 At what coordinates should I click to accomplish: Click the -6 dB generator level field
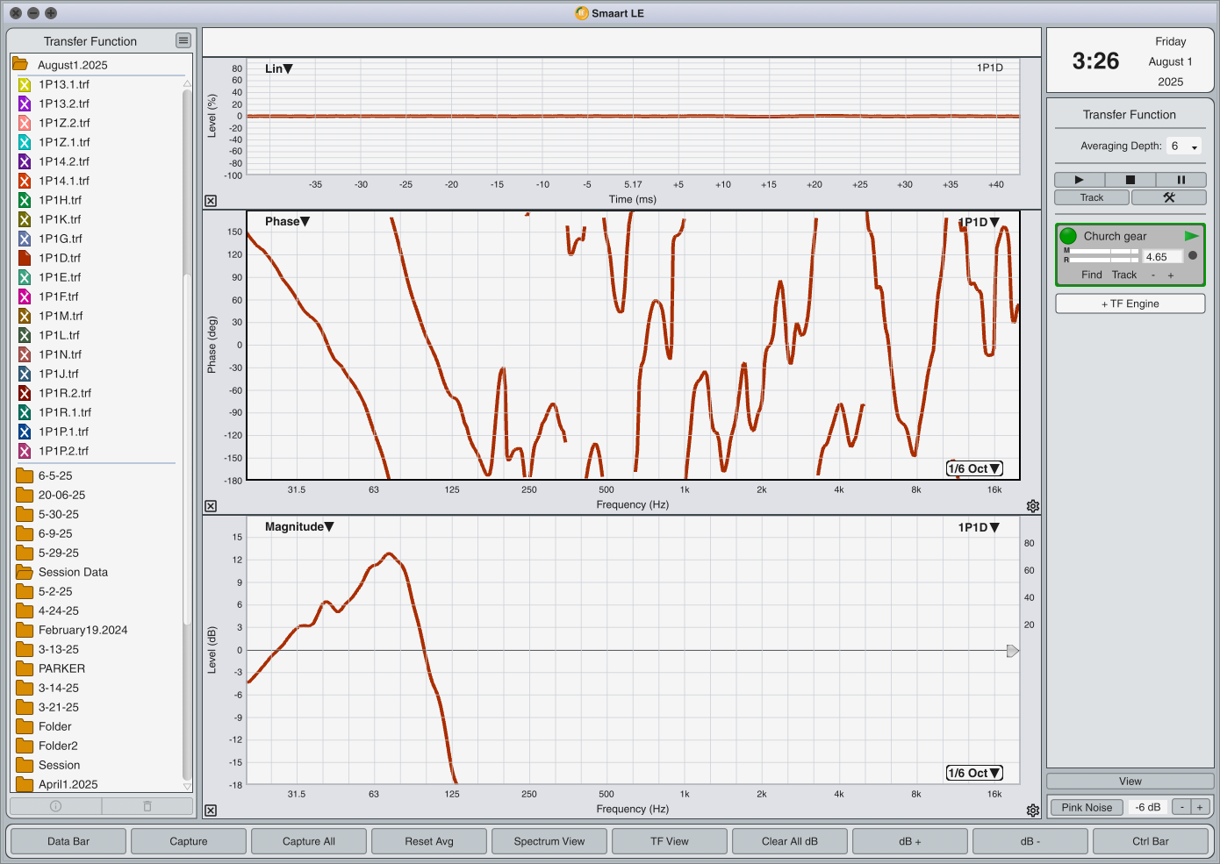click(1148, 807)
